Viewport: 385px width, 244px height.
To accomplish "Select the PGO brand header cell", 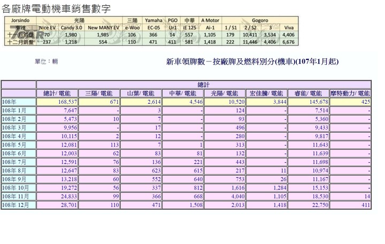I will tap(172, 20).
